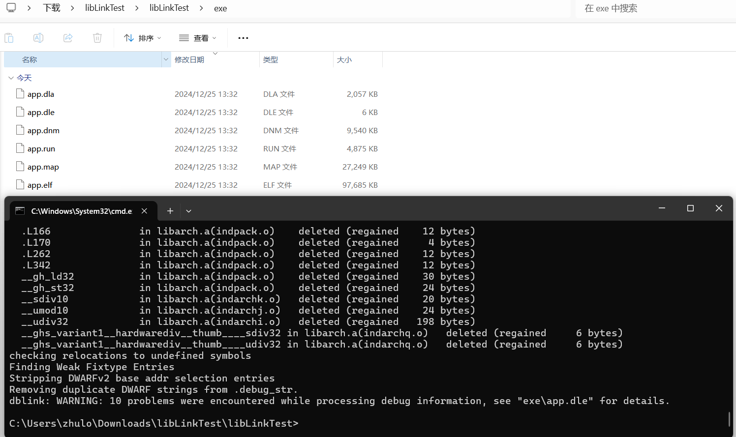Image resolution: width=736 pixels, height=437 pixels.
Task: Collapse the 今天 group
Action: coord(11,78)
